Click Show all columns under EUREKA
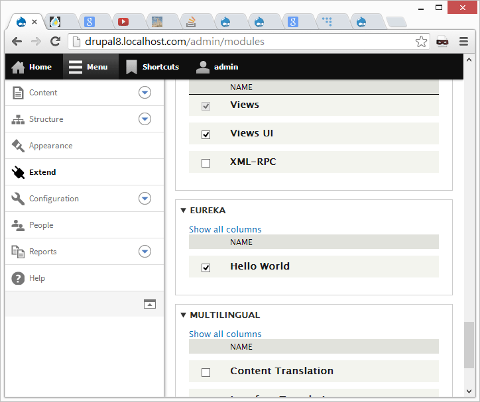The image size is (480, 402). 225,230
